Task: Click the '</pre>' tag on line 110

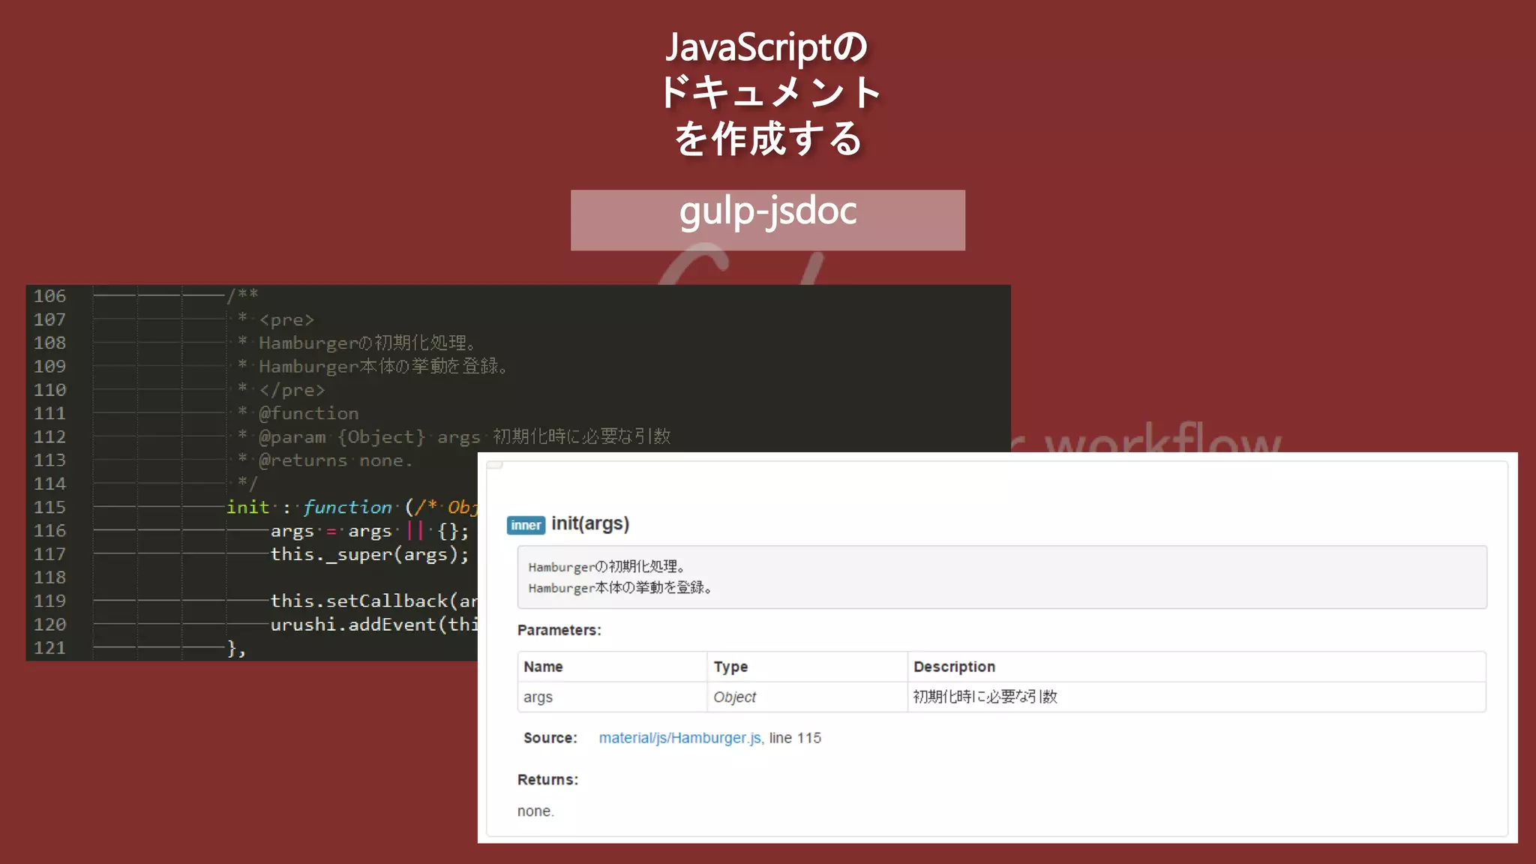Action: tap(292, 390)
